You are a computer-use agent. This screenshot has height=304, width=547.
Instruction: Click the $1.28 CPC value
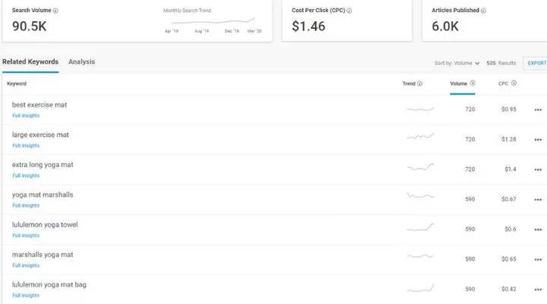click(x=508, y=140)
